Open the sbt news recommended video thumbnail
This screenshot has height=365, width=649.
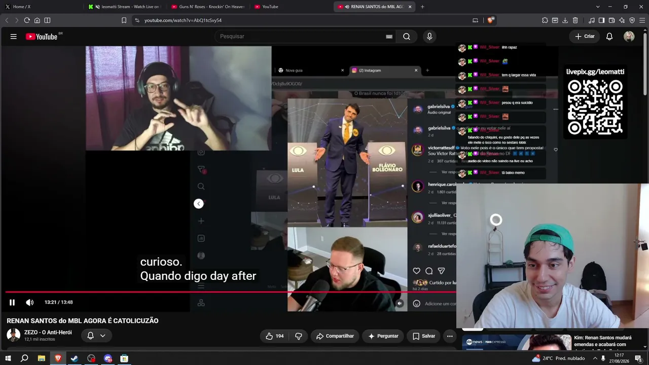click(517, 342)
